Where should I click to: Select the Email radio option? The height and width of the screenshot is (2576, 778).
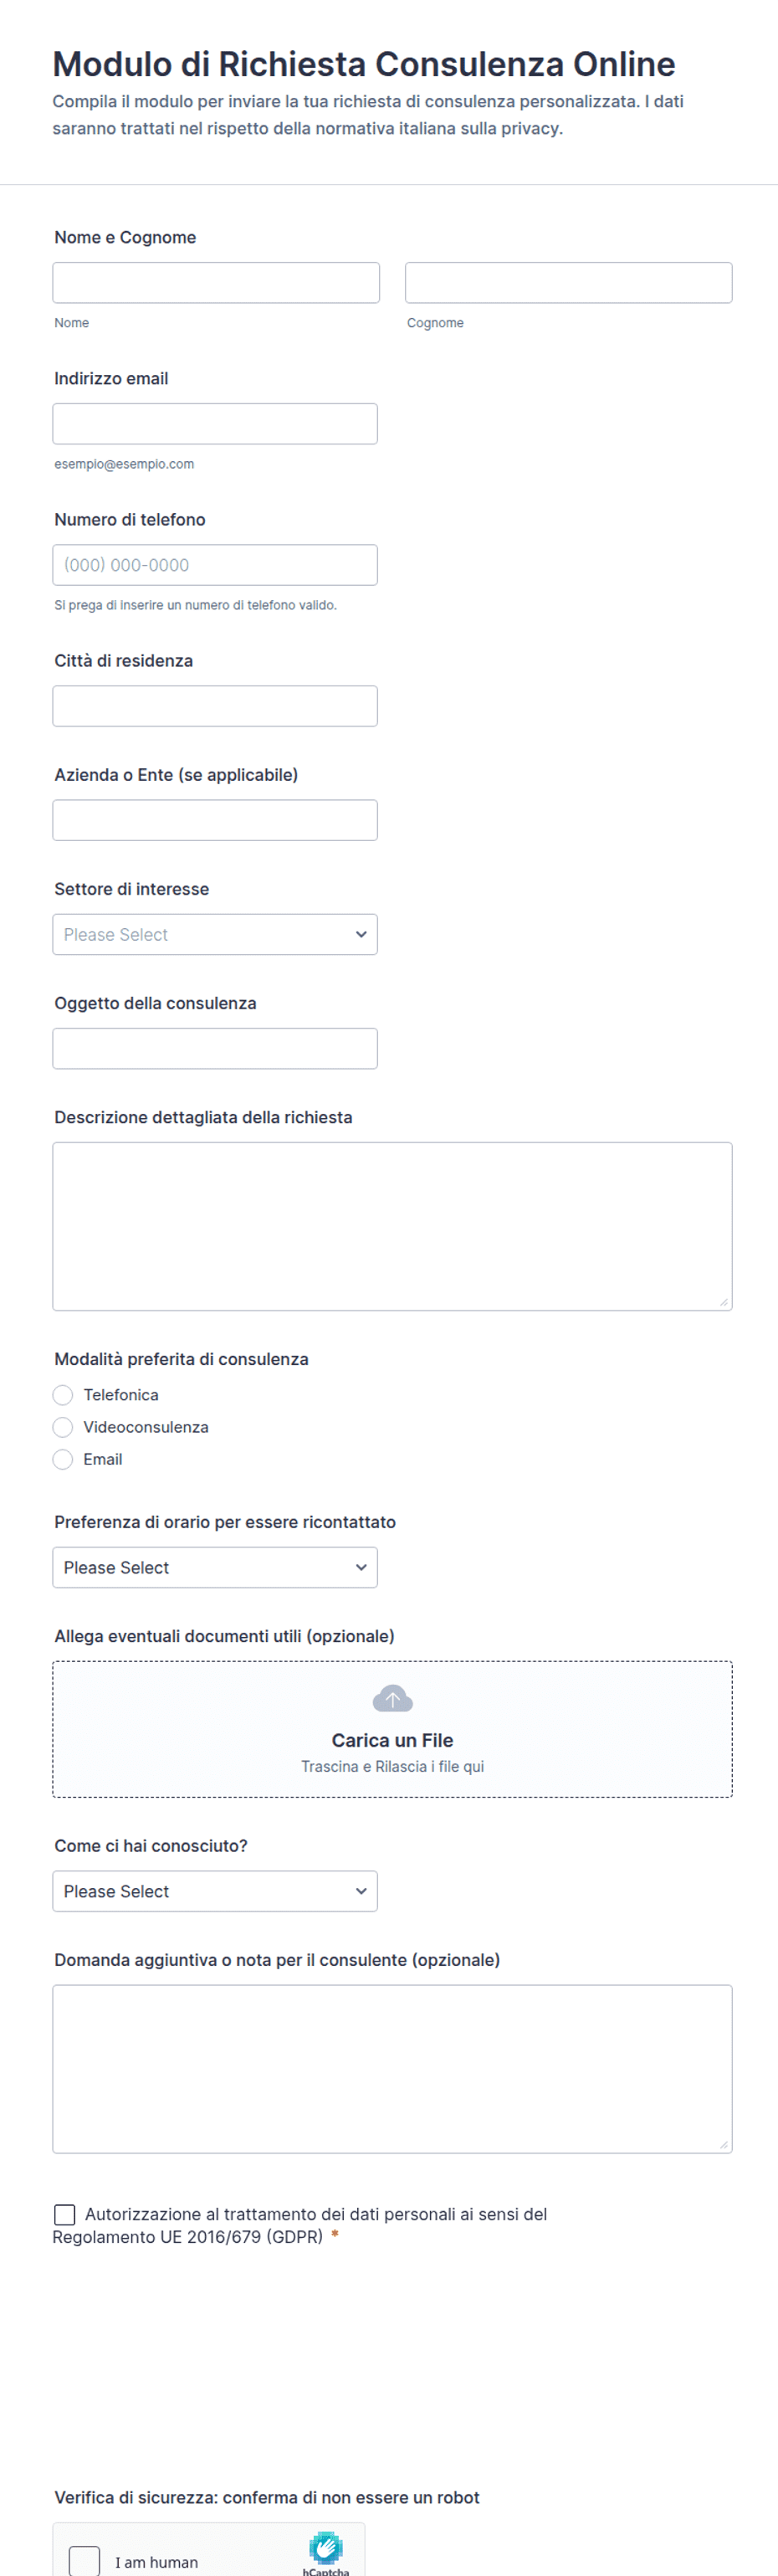click(63, 1459)
